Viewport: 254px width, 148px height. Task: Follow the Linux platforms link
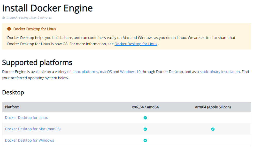[85, 72]
